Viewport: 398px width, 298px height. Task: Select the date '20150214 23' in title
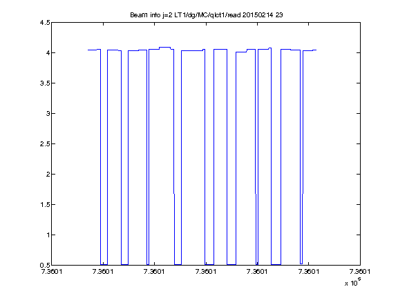pyautogui.click(x=263, y=15)
